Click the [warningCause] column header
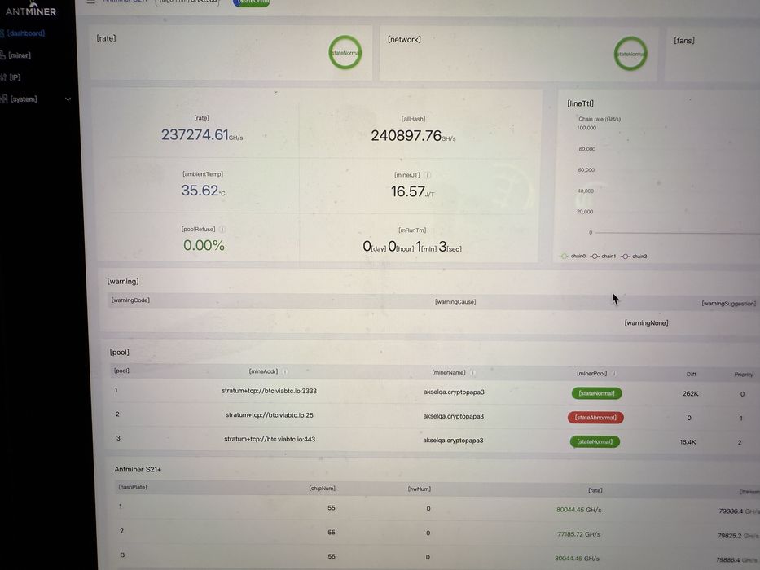 tap(455, 301)
